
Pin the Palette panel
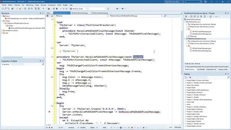point(226,74)
